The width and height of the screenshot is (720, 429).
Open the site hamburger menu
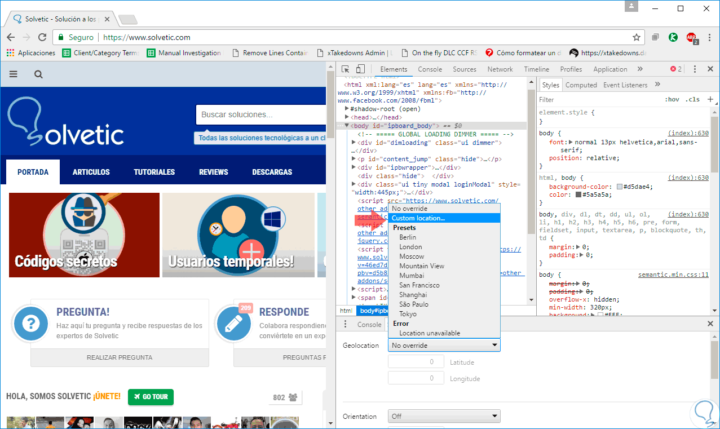click(x=14, y=74)
